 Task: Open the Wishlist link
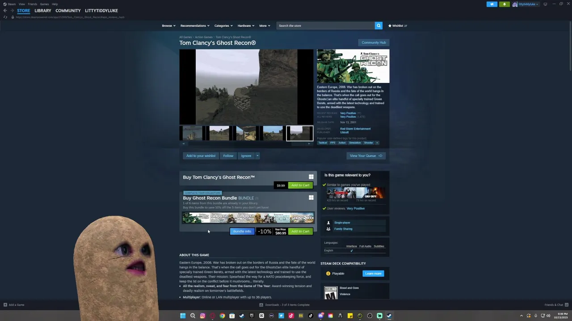tap(398, 25)
